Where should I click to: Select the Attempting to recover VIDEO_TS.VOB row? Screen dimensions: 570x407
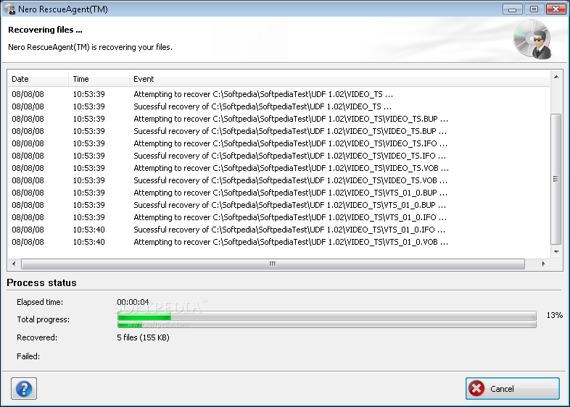[x=278, y=169]
